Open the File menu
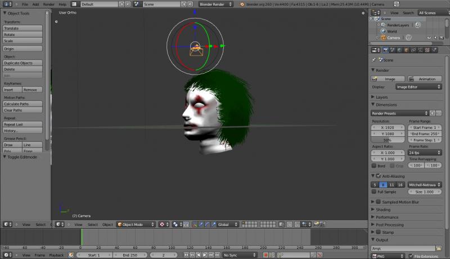This screenshot has height=259, width=450. click(x=25, y=4)
